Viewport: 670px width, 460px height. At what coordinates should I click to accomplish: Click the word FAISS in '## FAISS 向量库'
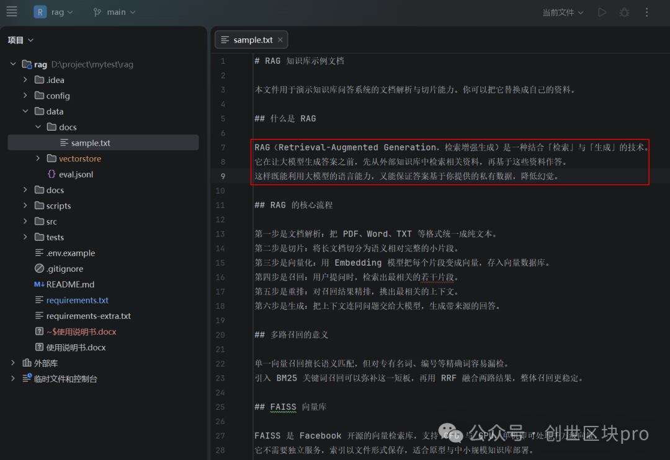(x=284, y=407)
